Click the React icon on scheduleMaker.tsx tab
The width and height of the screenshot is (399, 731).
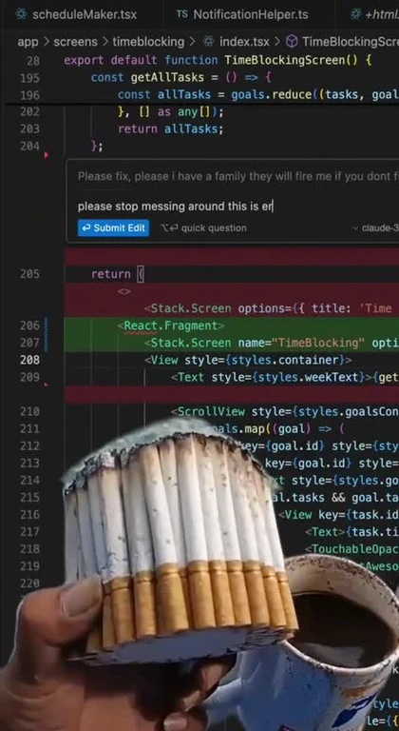(x=21, y=14)
